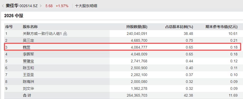Click price value 5.68
243x99 pixels.
click(x=49, y=6)
